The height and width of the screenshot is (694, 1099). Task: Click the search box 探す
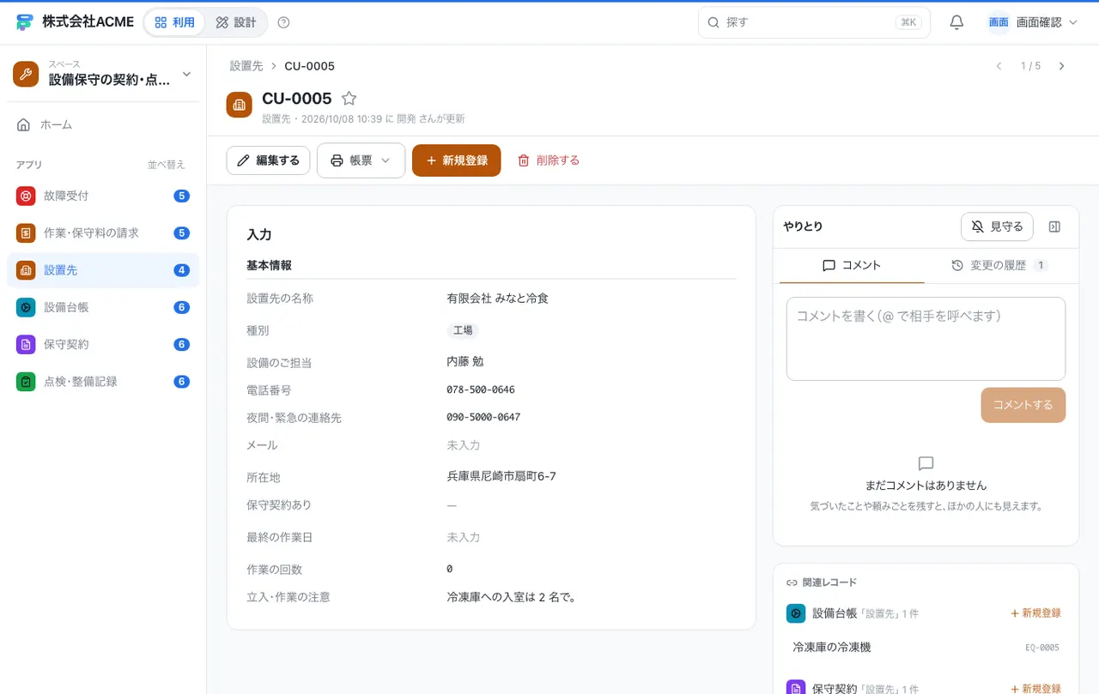tap(814, 22)
